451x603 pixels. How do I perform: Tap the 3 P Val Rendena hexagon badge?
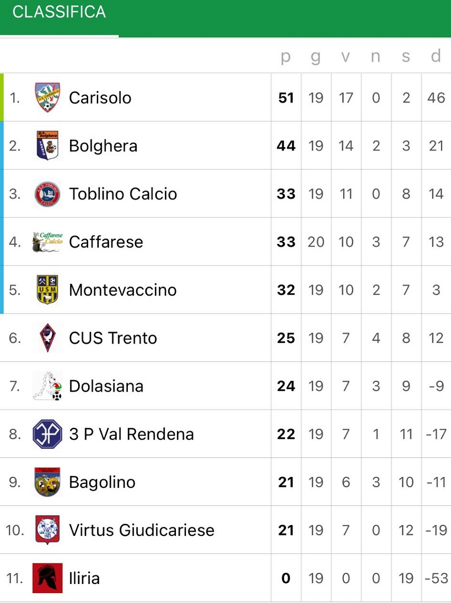click(x=48, y=434)
